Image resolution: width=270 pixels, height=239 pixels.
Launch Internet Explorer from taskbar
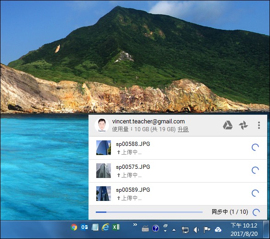[x=105, y=227]
